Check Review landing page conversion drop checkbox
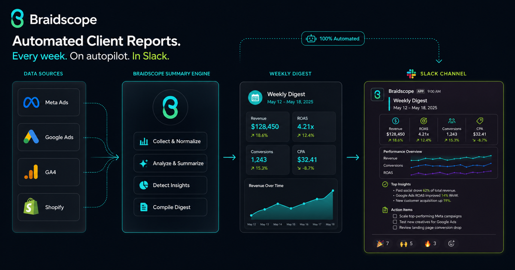The image size is (515, 270). [x=395, y=228]
